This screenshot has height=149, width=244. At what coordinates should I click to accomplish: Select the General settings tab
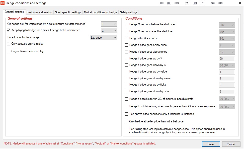14,12
